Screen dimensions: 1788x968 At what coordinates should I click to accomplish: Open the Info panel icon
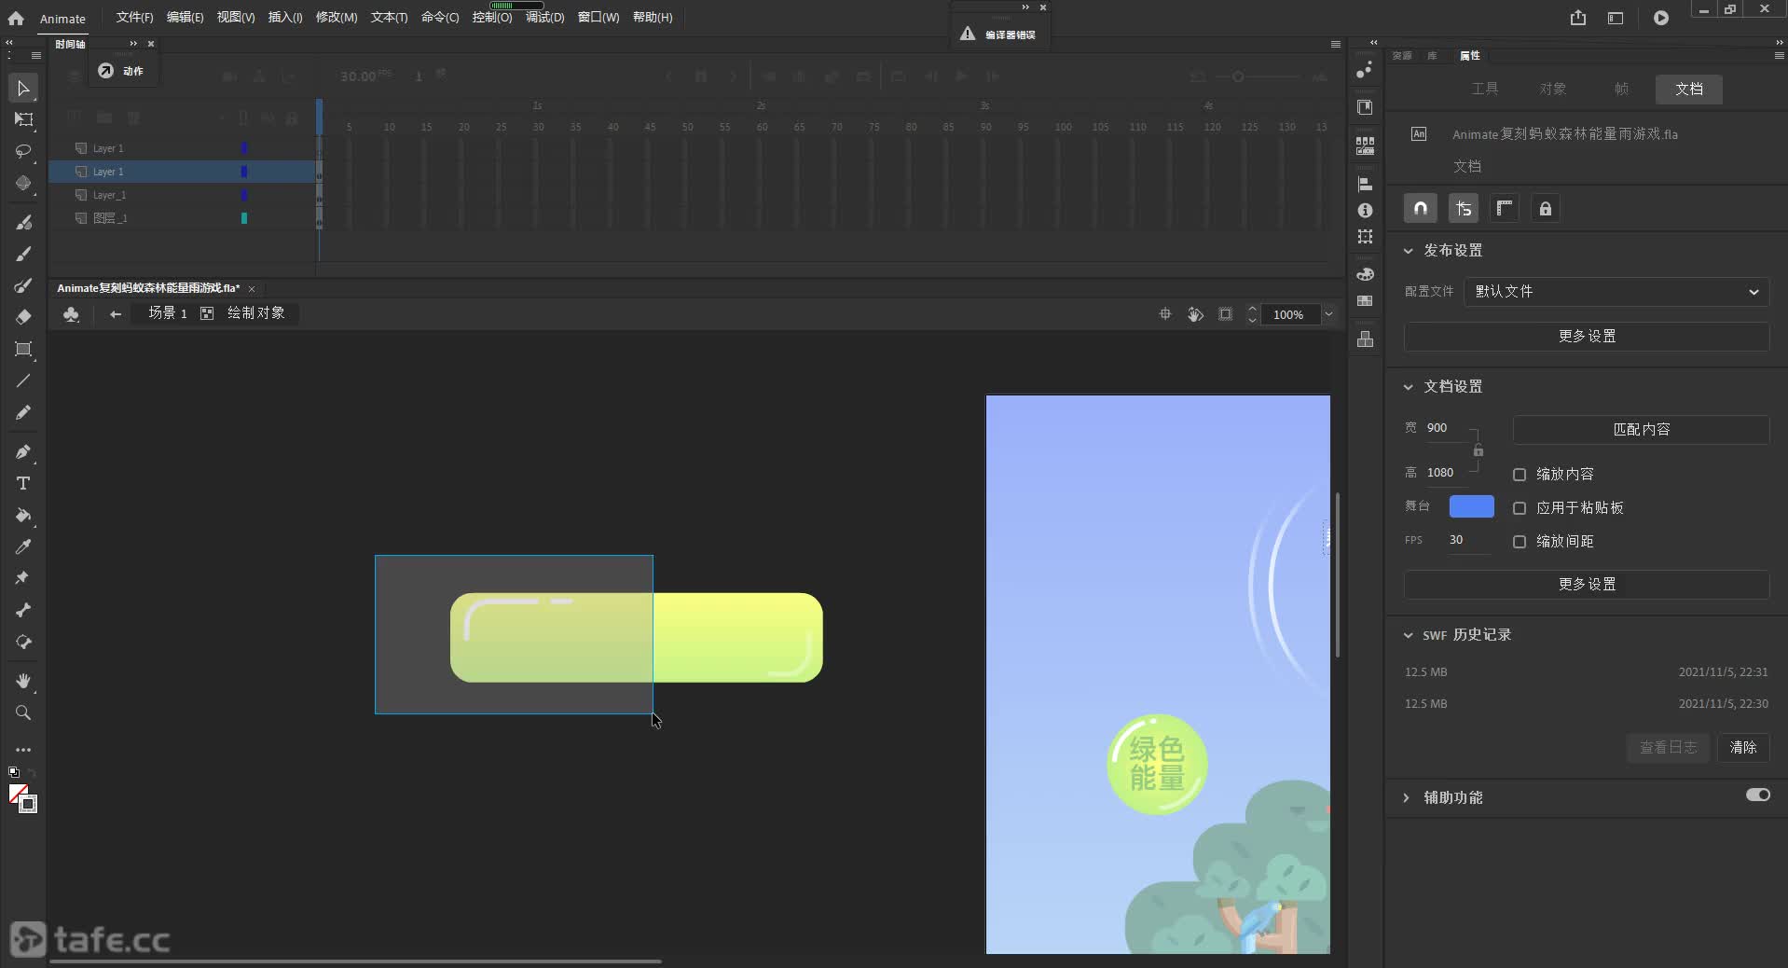point(1365,211)
